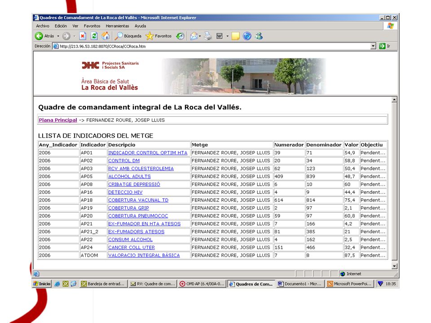431x323 pixels.
Task: Switch to Documento1 Word taskbar window
Action: (300, 284)
